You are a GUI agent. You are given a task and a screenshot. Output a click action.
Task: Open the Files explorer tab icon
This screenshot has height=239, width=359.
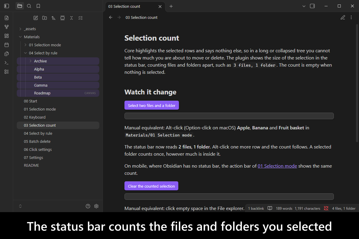[x=20, y=6]
